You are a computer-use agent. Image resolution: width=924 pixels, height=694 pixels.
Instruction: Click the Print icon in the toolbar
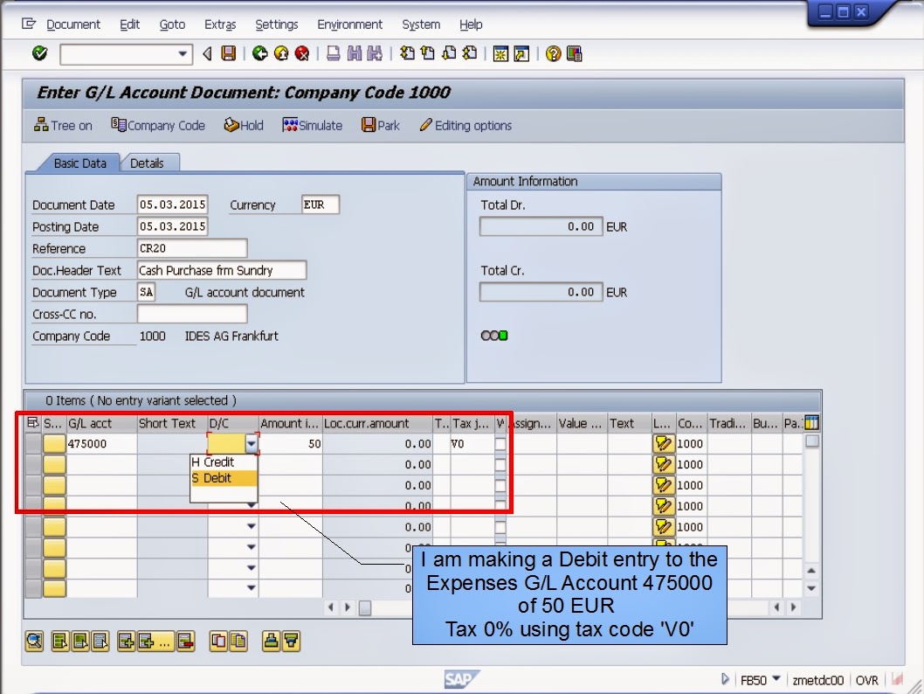point(332,53)
